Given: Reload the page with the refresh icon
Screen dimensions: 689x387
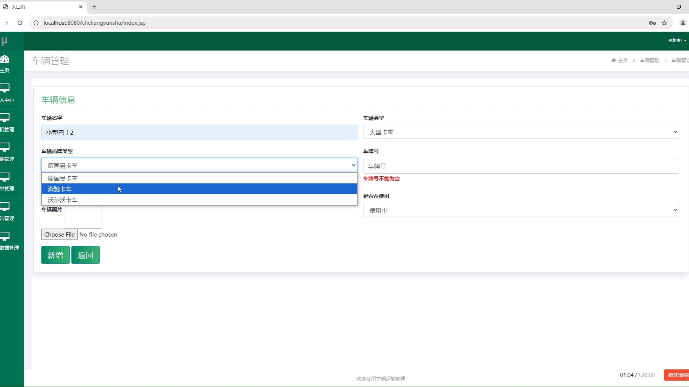Looking at the screenshot, I should coord(20,23).
